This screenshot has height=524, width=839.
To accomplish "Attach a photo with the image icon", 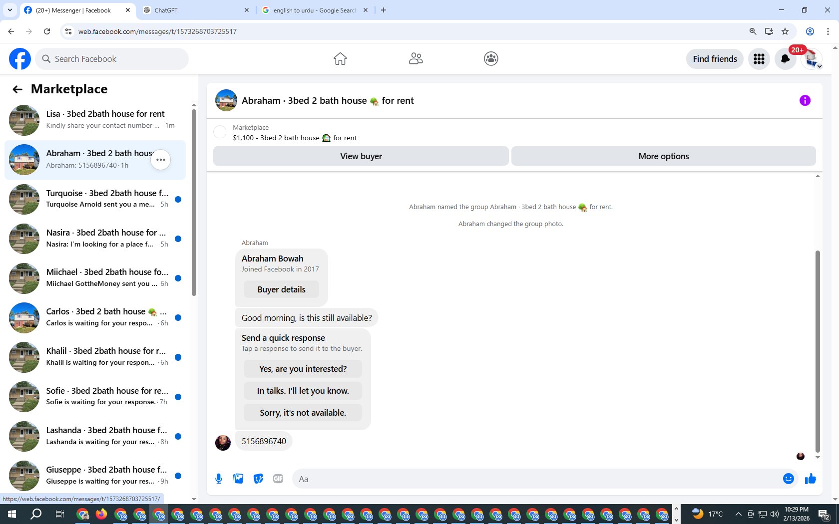I will (239, 479).
